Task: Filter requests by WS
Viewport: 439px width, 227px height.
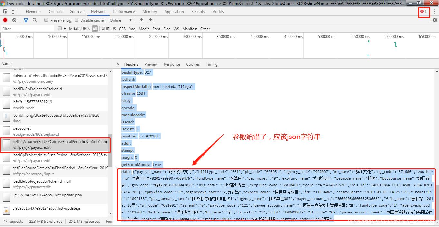Action: coord(176,29)
